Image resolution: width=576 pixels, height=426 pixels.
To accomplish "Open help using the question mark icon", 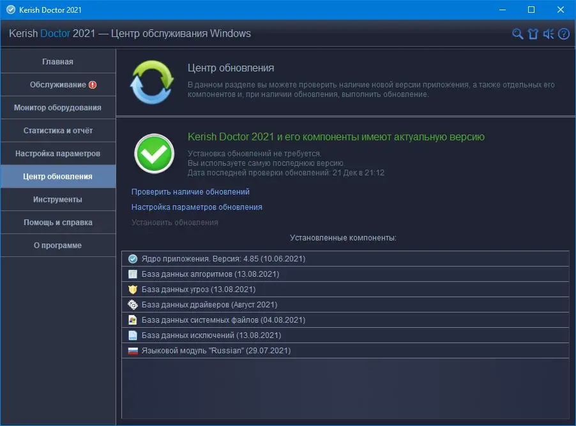I will (563, 34).
